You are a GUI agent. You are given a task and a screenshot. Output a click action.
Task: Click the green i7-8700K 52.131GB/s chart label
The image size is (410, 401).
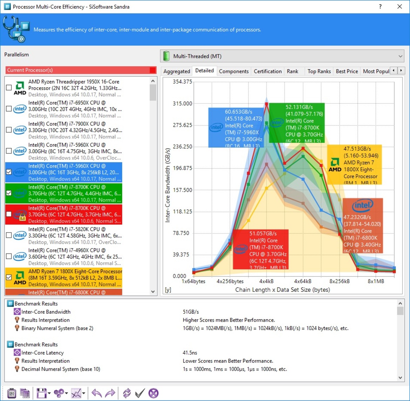coord(297,123)
